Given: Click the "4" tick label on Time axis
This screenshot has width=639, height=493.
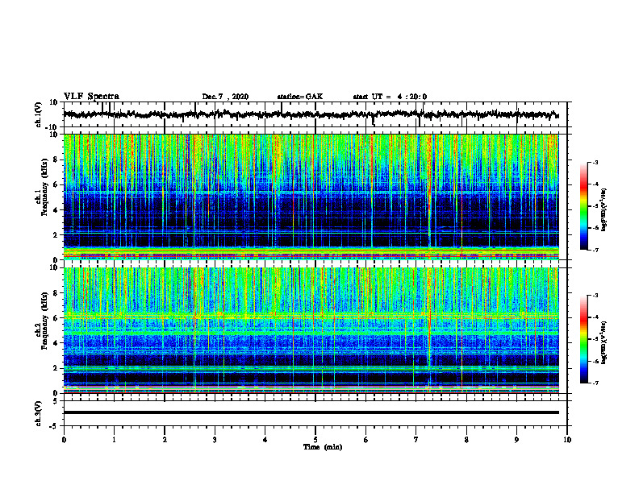Looking at the screenshot, I should [x=265, y=440].
